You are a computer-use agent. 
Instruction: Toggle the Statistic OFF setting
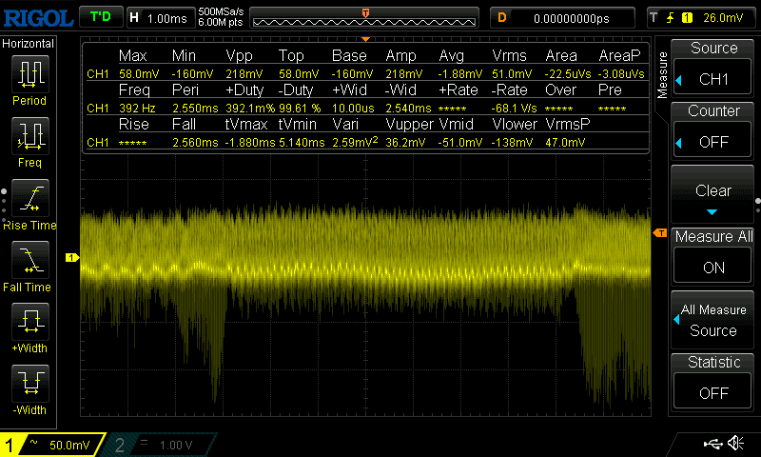tap(713, 378)
